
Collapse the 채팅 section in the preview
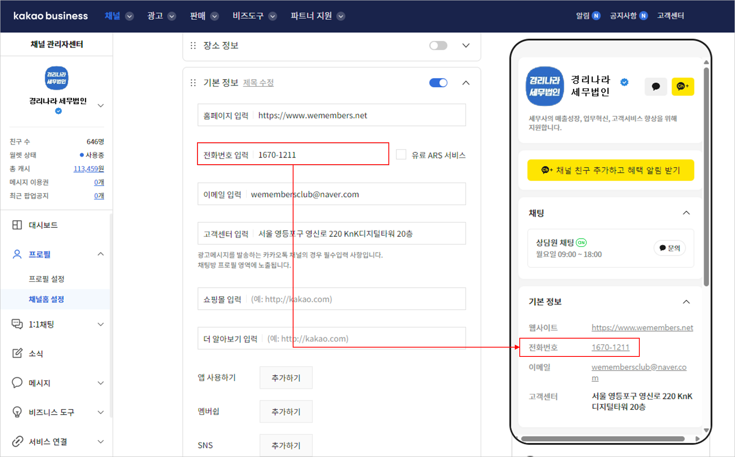tap(686, 213)
